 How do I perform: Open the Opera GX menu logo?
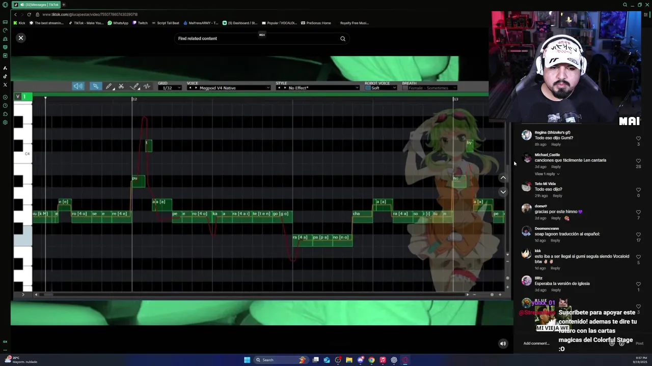point(5,5)
